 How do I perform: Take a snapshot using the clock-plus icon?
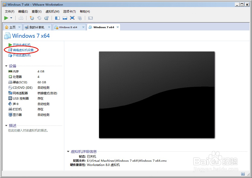32,18
